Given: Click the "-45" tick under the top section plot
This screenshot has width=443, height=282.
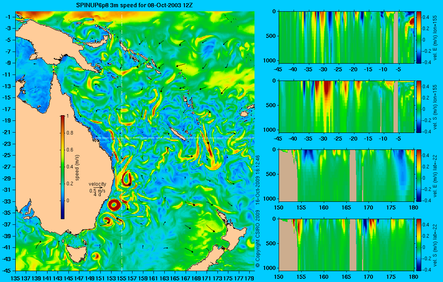Looking at the screenshot, I should pos(279,69).
